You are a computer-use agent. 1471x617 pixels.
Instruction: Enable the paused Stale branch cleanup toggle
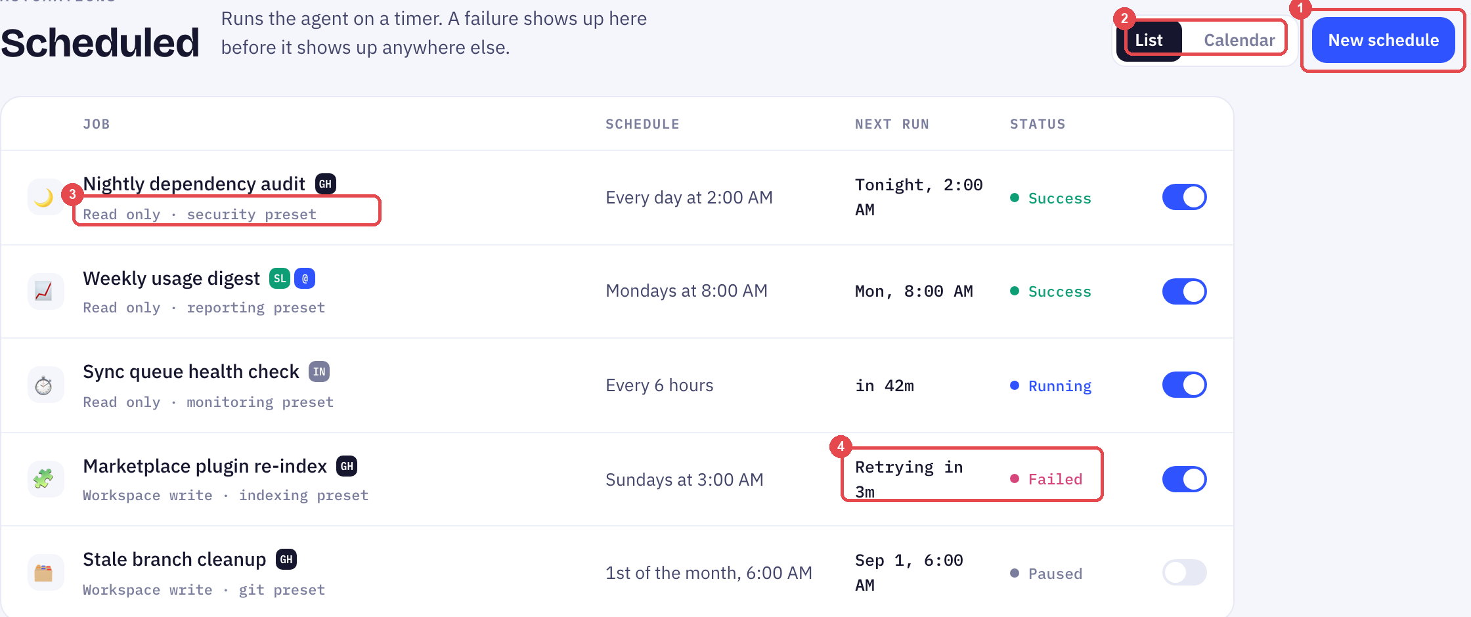tap(1185, 572)
